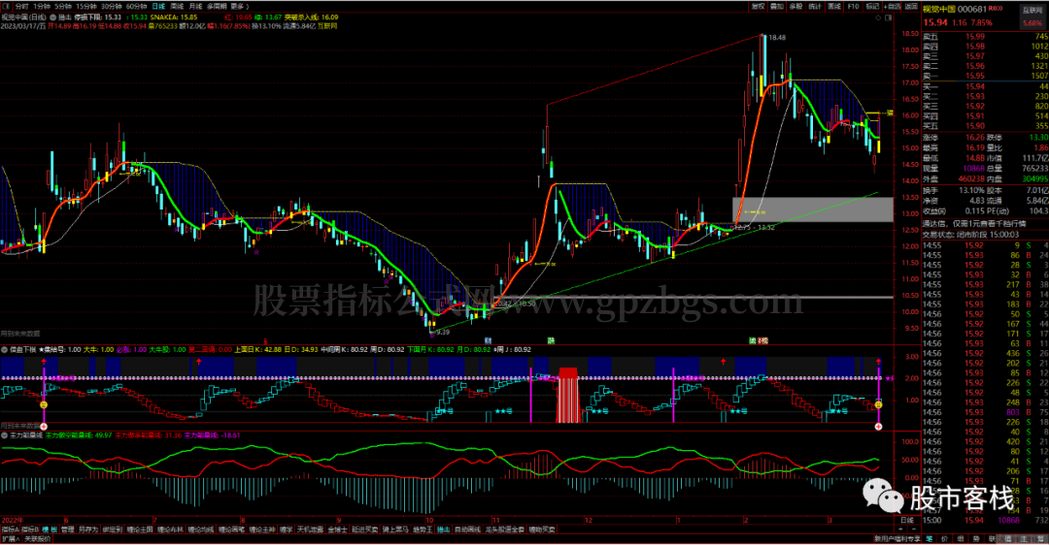This screenshot has width=1049, height=545.
Task: Expand the 更多 period options
Action: pos(240,6)
